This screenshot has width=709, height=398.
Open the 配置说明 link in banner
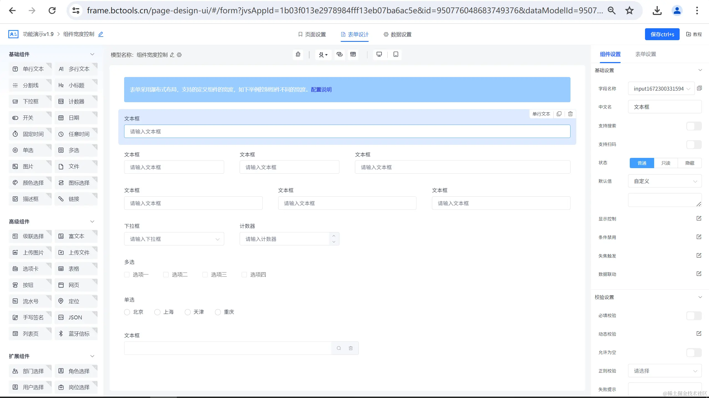321,89
